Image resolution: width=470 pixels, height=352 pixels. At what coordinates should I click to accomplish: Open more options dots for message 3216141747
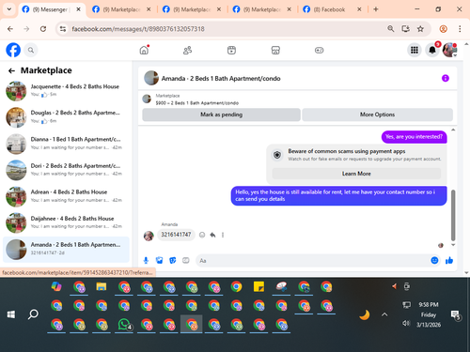223,235
